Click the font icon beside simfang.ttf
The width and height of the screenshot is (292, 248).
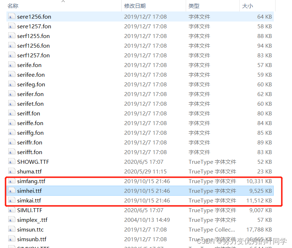pyautogui.click(x=11, y=181)
